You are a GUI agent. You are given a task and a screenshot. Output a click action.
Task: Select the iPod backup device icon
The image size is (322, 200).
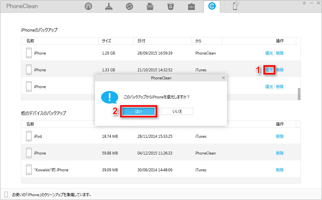coord(29,136)
